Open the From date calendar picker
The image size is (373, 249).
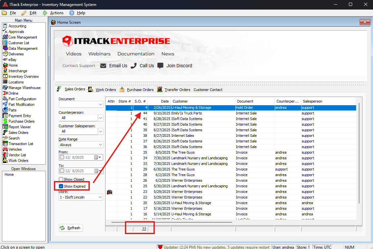point(98,157)
